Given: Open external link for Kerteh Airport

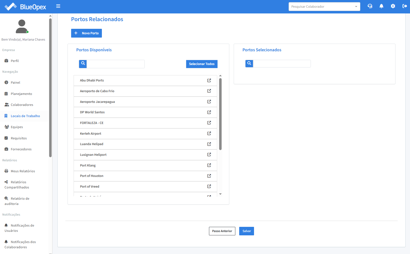Looking at the screenshot, I should pos(209,133).
